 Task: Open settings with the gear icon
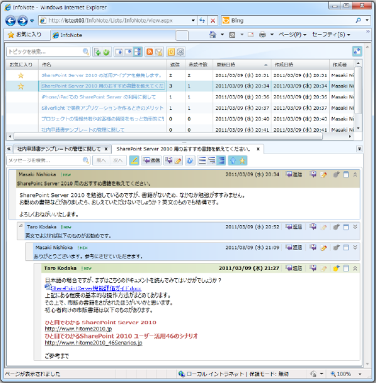coord(180,52)
